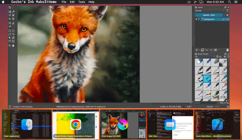Select the Similar Color Selection tool
The height and width of the screenshot is (140, 242).
(x=13, y=38)
